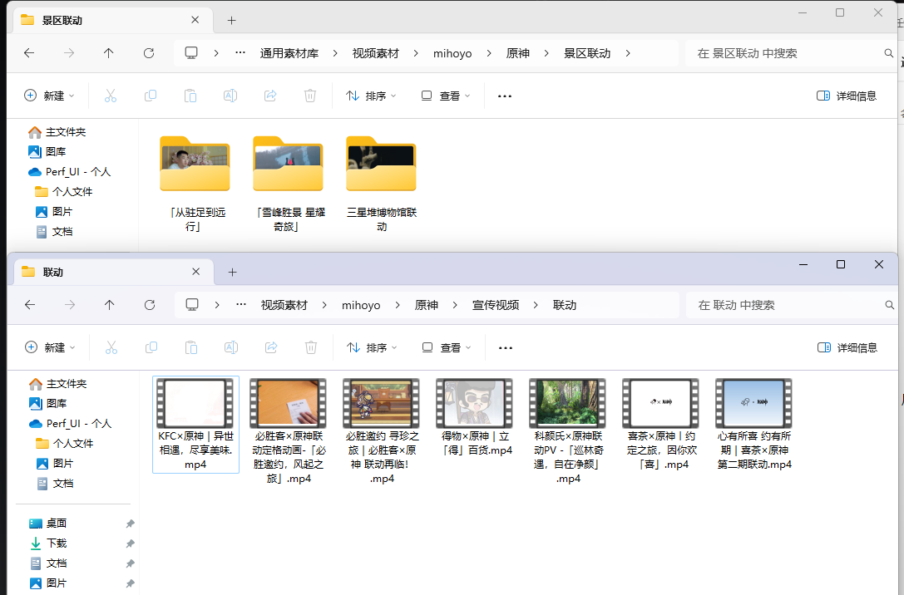The image size is (904, 595).
Task: Select video KFC×原神 异世相遇
Action: coord(195,425)
